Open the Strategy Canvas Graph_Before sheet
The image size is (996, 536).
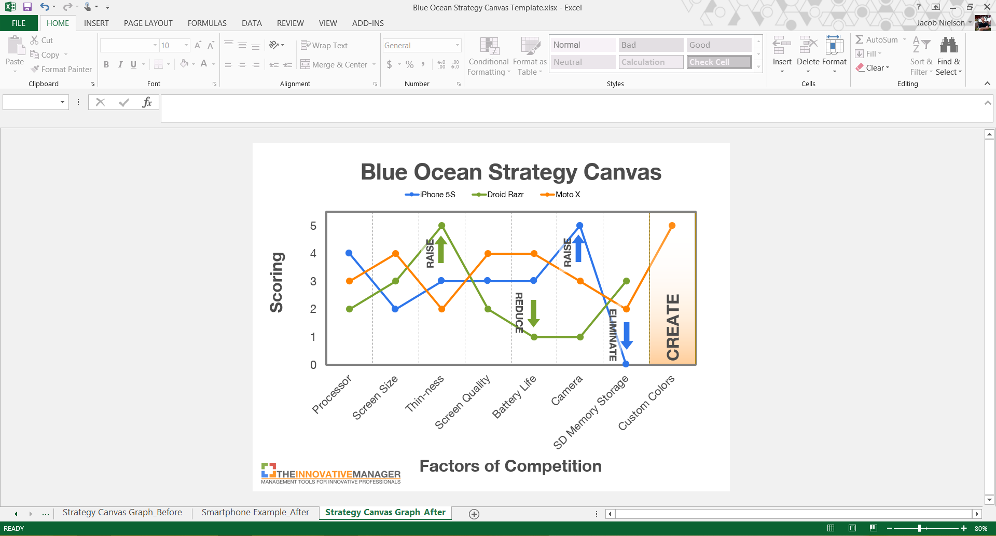(122, 513)
